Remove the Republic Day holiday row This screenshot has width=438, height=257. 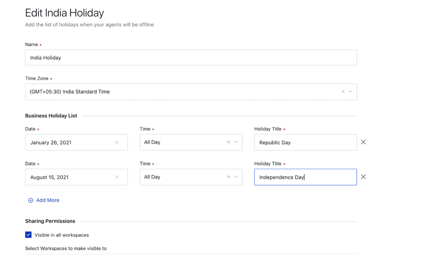tap(363, 142)
